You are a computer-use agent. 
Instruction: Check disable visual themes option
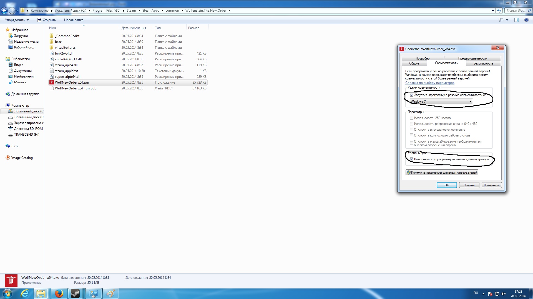tap(412, 130)
